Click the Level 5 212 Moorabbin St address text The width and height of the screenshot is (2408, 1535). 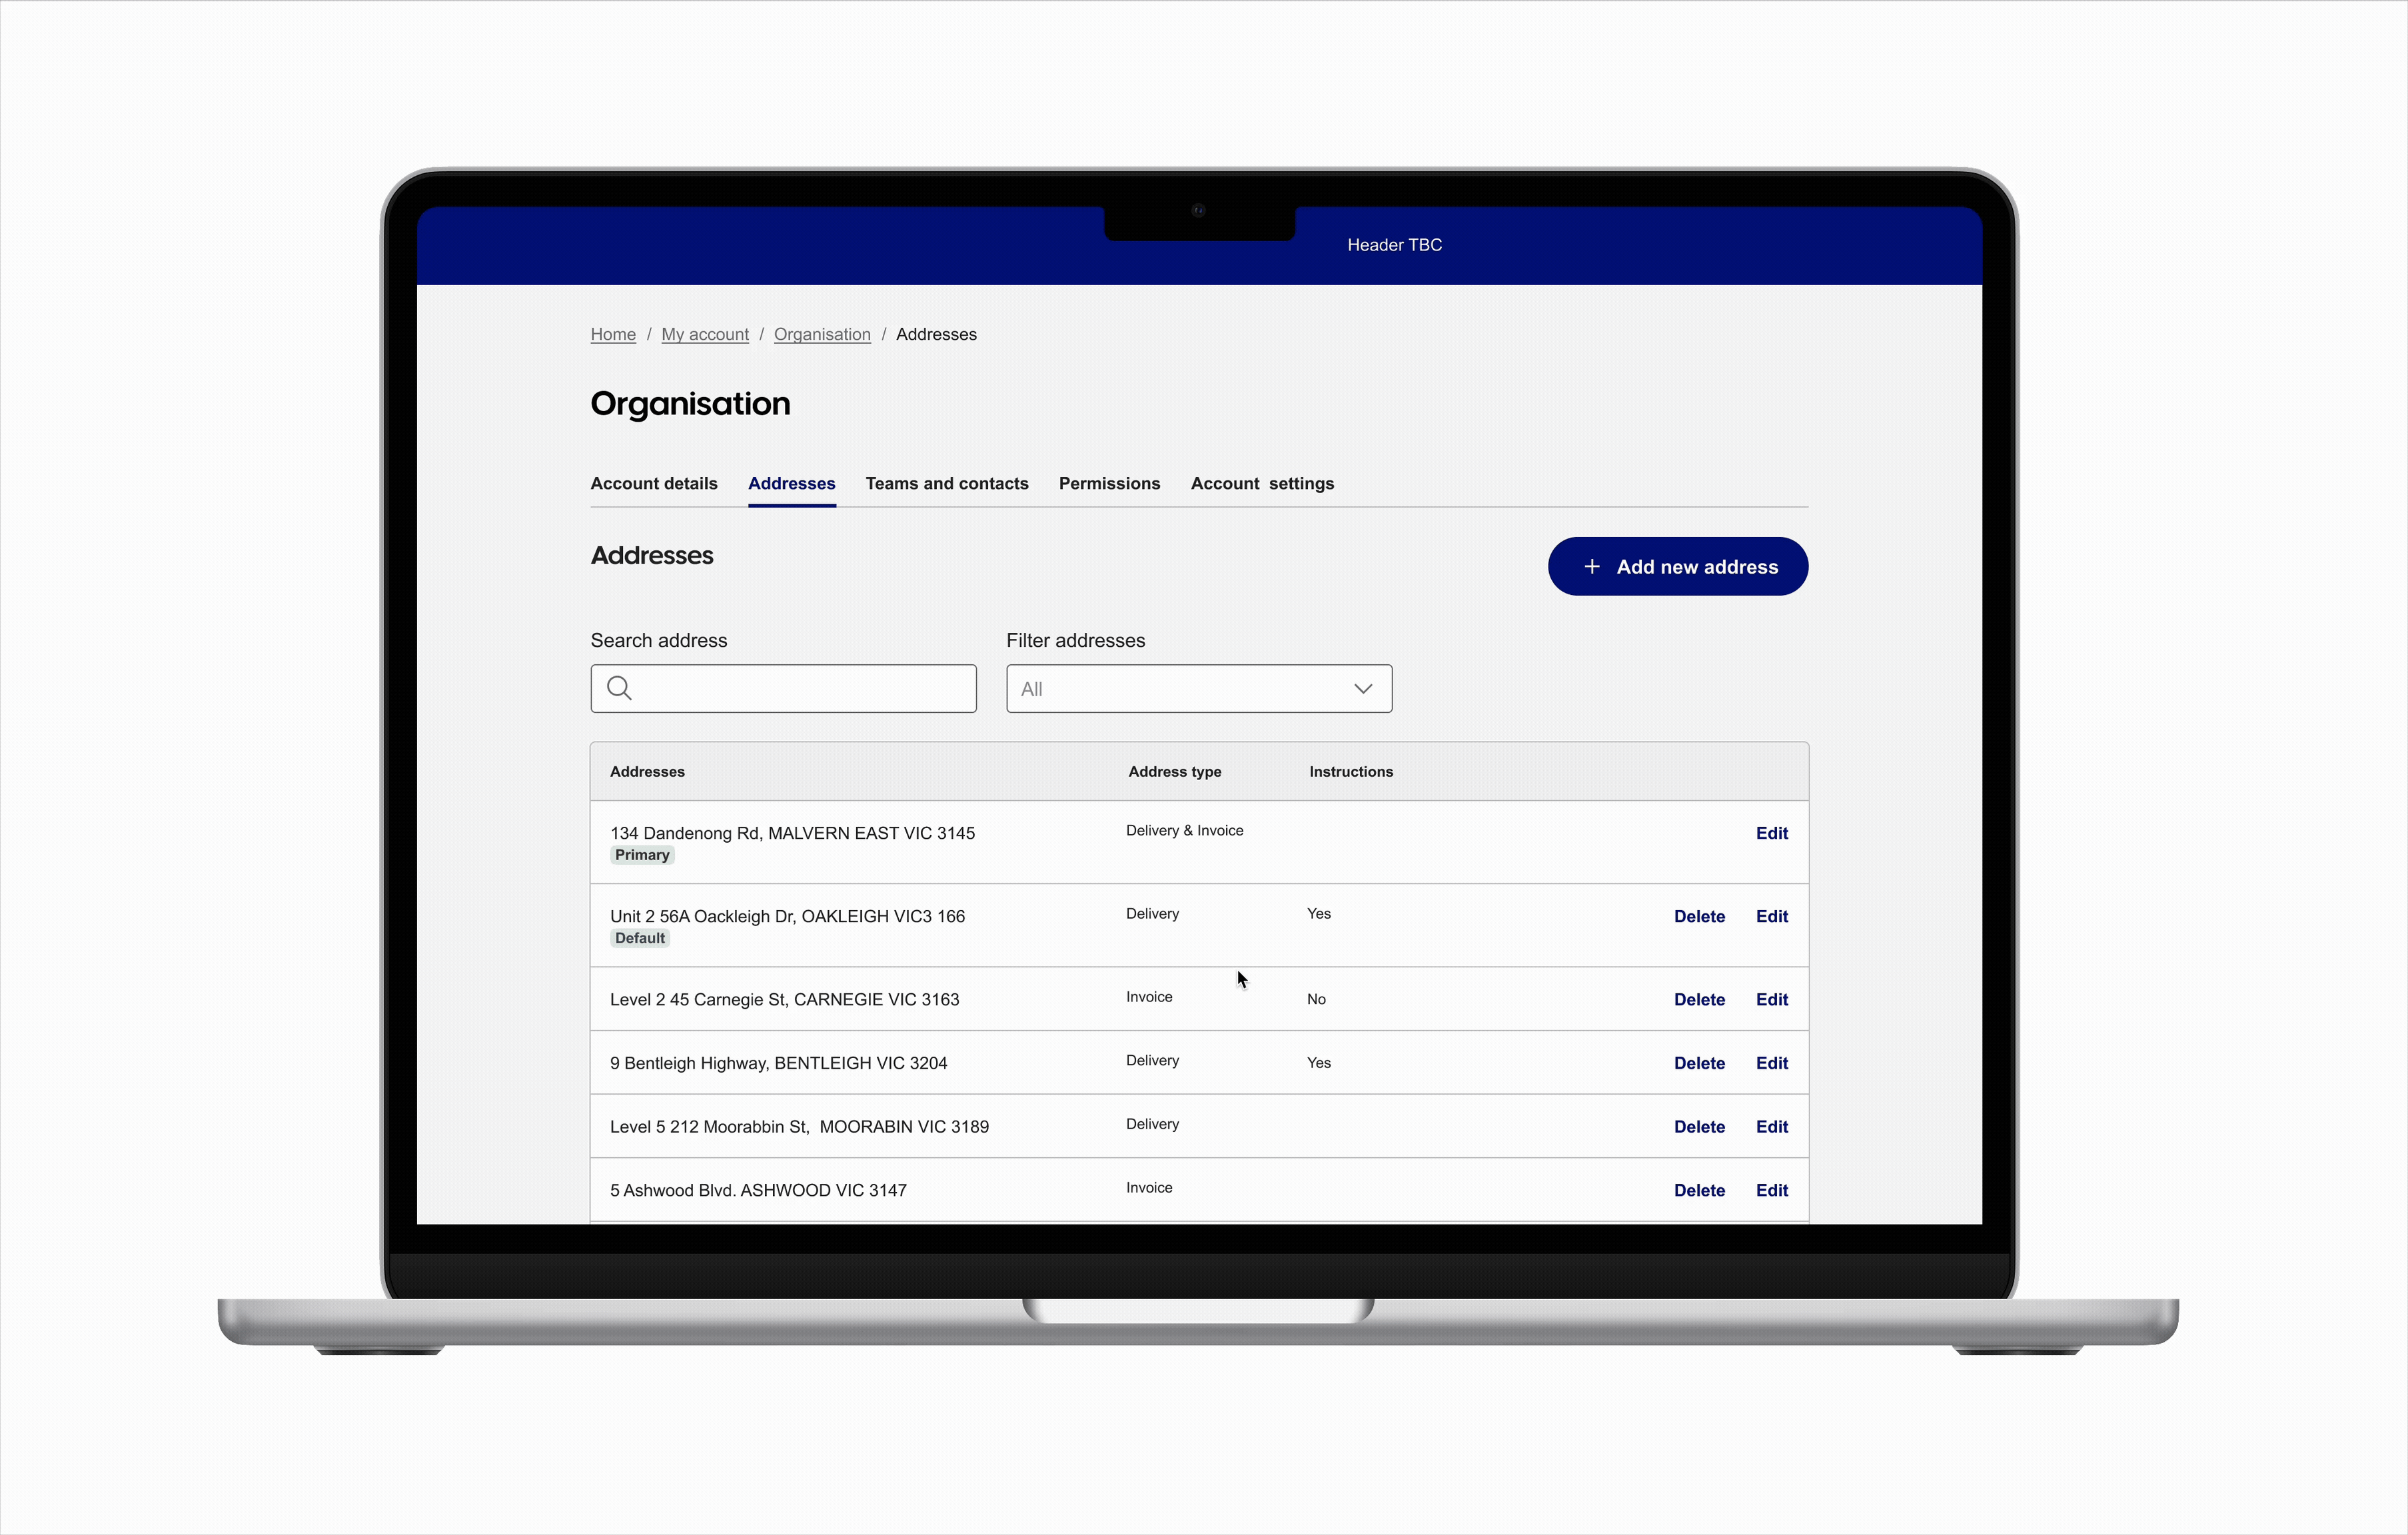799,1127
